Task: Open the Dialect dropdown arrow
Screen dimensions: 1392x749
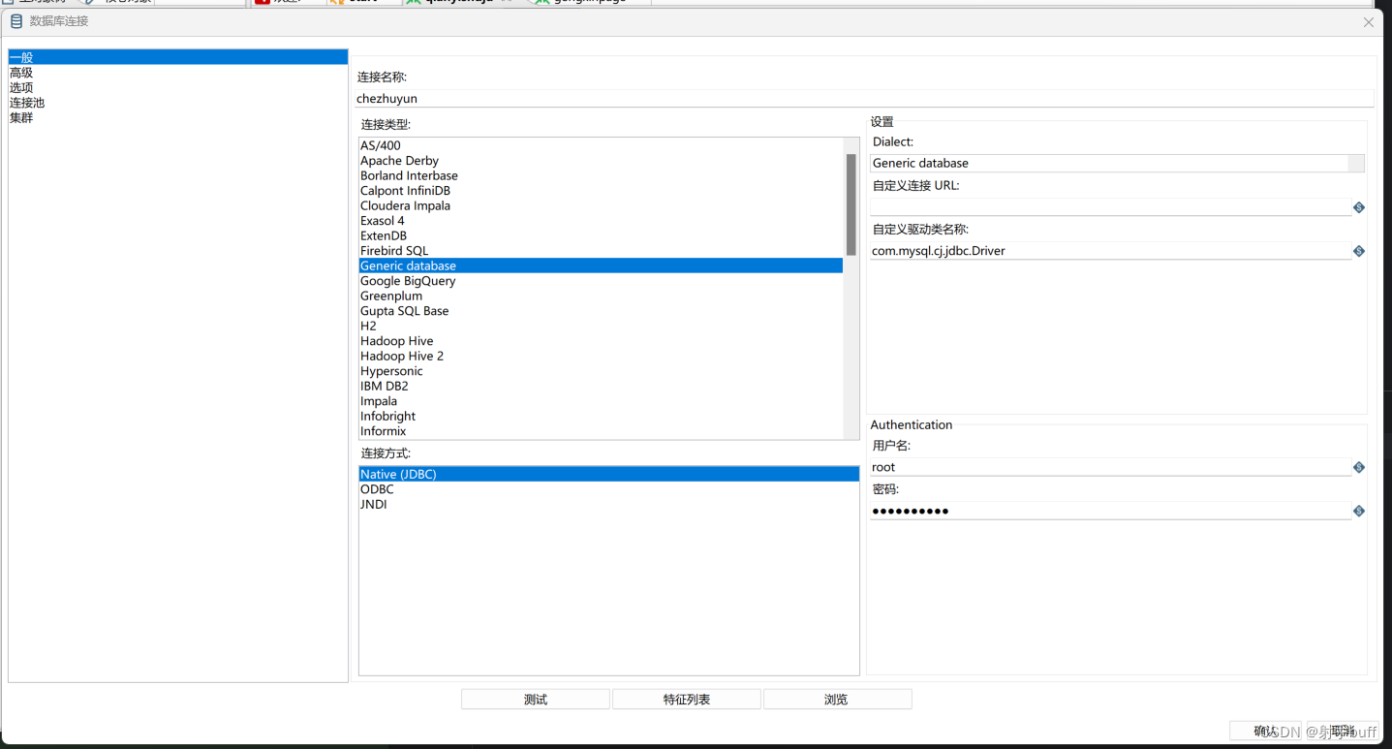Action: click(x=1356, y=164)
